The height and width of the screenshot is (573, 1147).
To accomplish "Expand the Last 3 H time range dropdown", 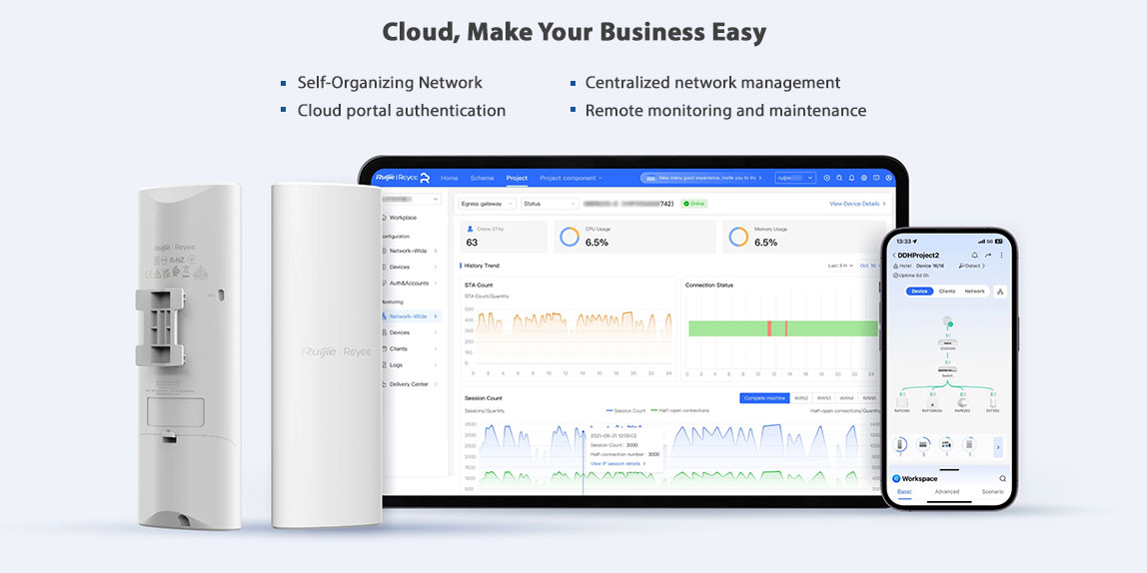I will click(840, 266).
